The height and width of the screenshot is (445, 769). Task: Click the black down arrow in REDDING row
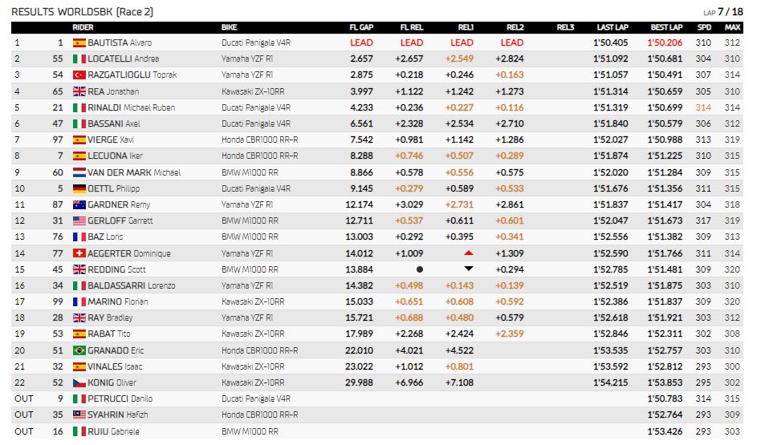[468, 269]
